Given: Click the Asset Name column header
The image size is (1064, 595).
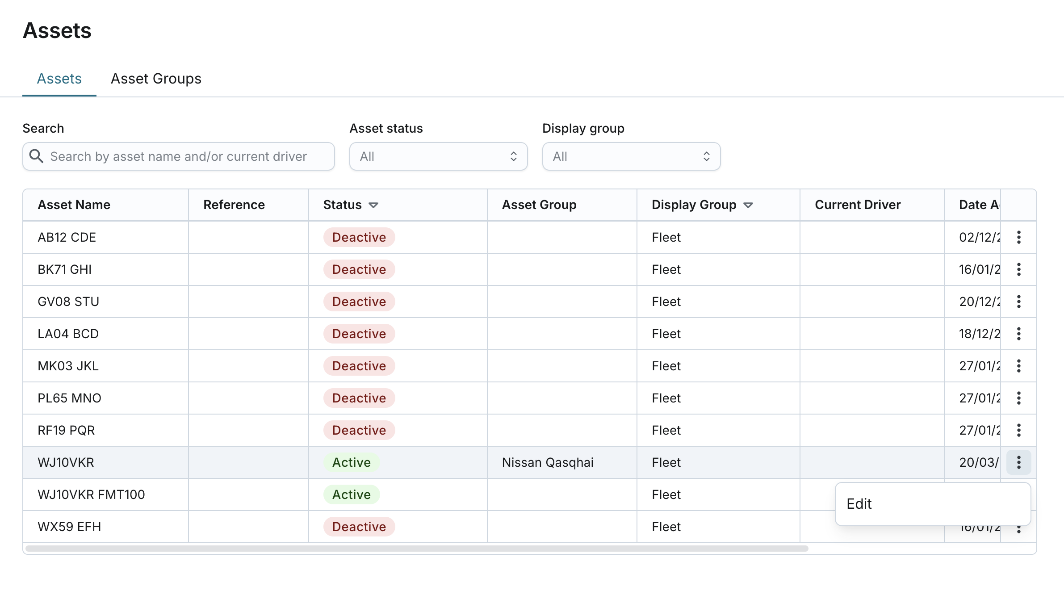Looking at the screenshot, I should pos(74,205).
